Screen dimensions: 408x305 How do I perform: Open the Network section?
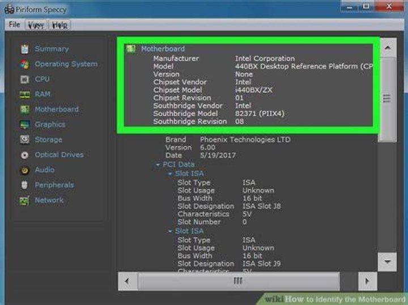click(49, 200)
